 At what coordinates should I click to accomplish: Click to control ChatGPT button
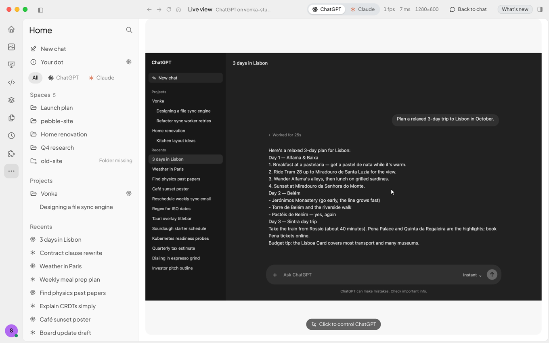(x=343, y=324)
